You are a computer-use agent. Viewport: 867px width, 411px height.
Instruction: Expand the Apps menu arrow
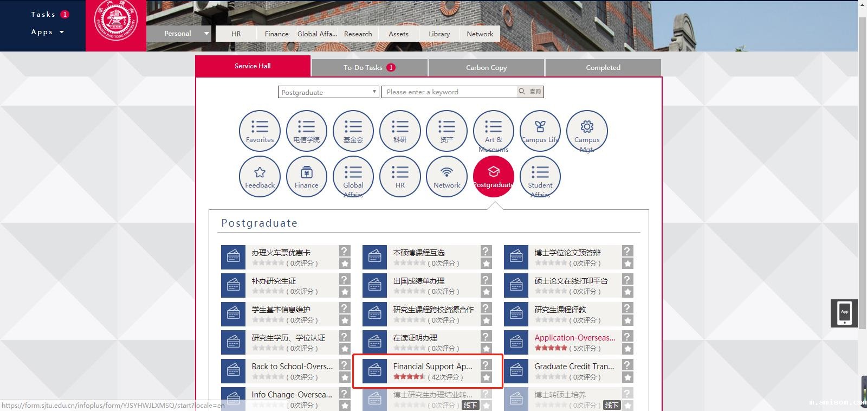coord(62,32)
